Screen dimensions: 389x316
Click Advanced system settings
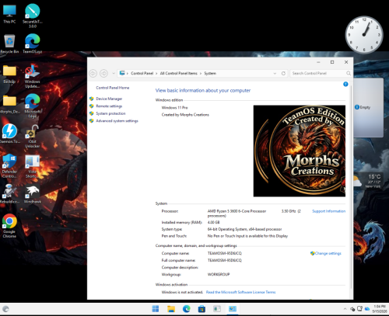tap(117, 121)
